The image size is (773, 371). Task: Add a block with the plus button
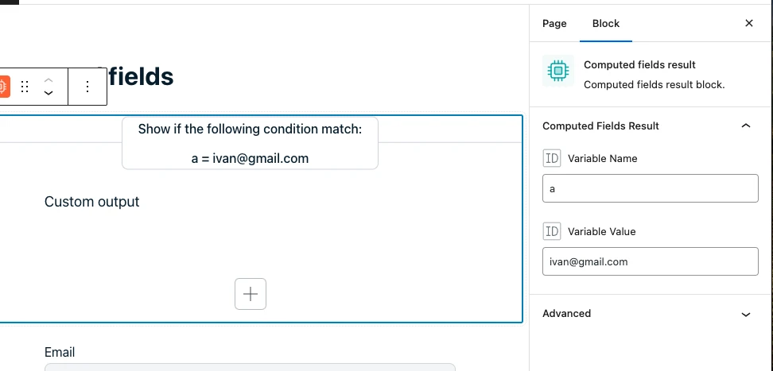click(x=251, y=294)
